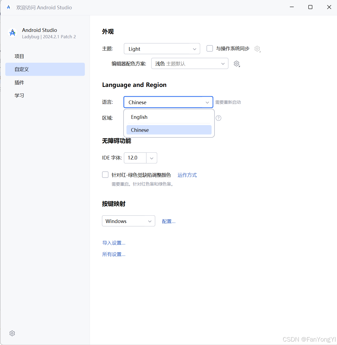Open settings gear at sidebar bottom
The width and height of the screenshot is (337, 345).
(12, 333)
